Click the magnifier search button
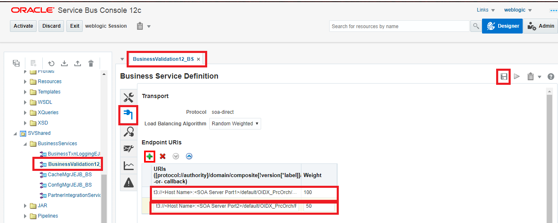This screenshot has width=558, height=223. (x=476, y=26)
